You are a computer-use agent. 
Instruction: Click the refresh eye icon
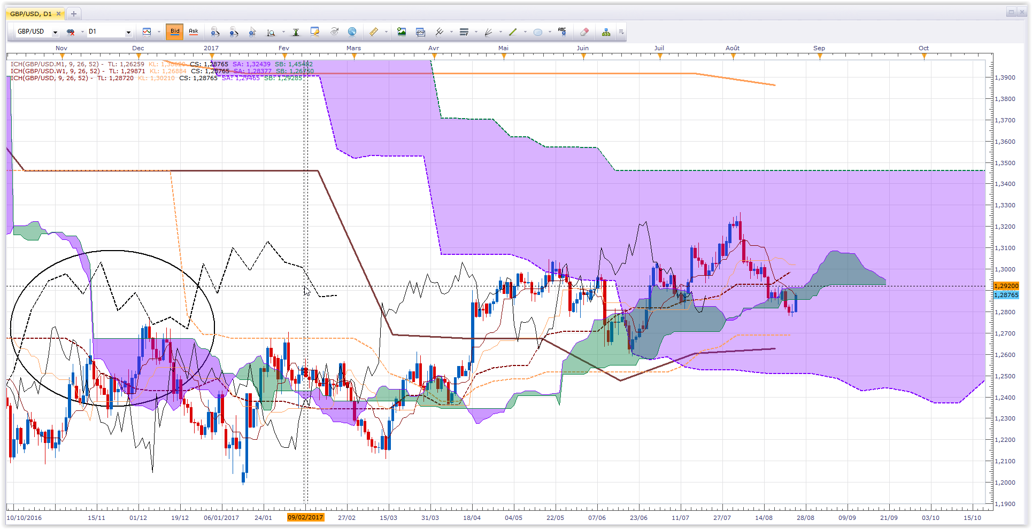pyautogui.click(x=334, y=32)
